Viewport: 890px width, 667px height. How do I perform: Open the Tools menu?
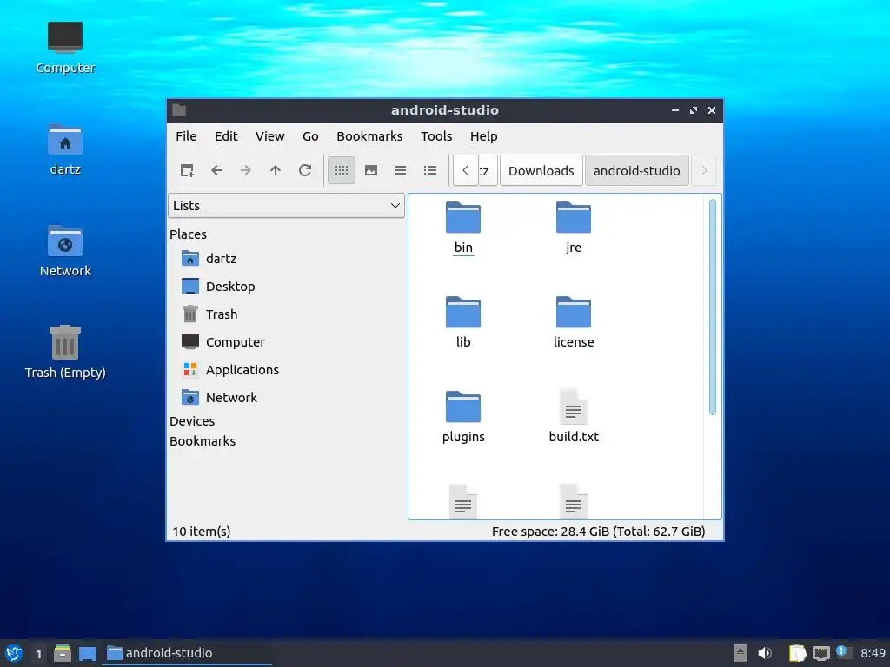[436, 136]
